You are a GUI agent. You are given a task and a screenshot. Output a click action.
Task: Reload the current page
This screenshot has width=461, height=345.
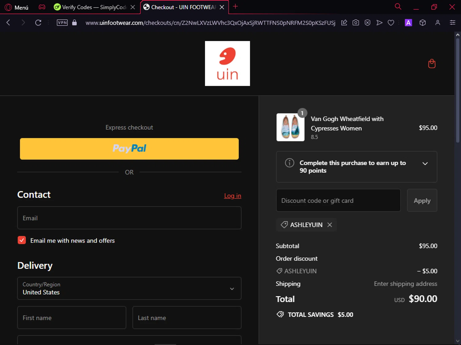coord(38,22)
